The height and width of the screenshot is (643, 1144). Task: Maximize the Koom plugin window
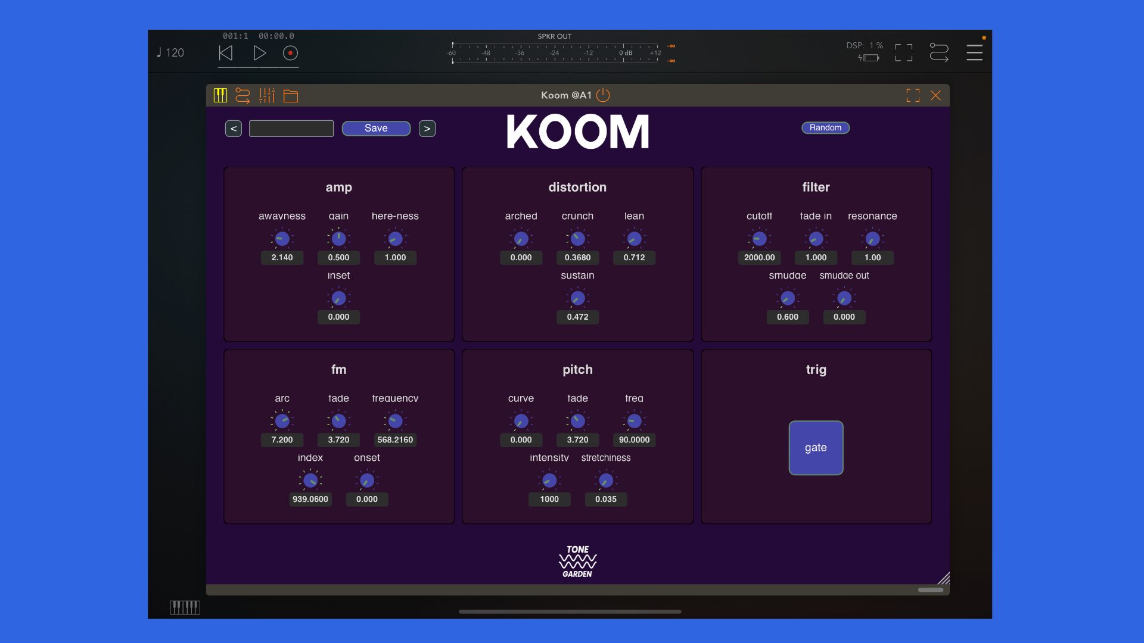913,95
